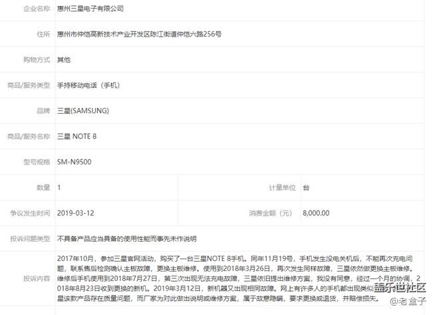Click the 购物方式 label

pyautogui.click(x=37, y=60)
